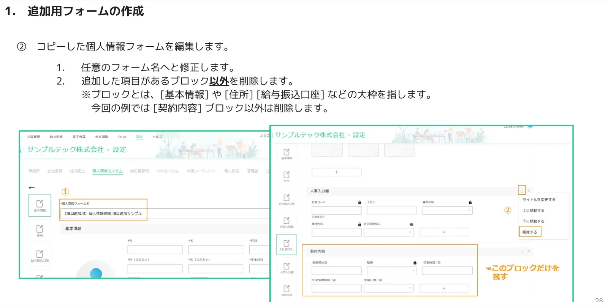The width and height of the screenshot is (608, 307).
Task: Switch to 個人設定 settings tab
Action: point(232,171)
